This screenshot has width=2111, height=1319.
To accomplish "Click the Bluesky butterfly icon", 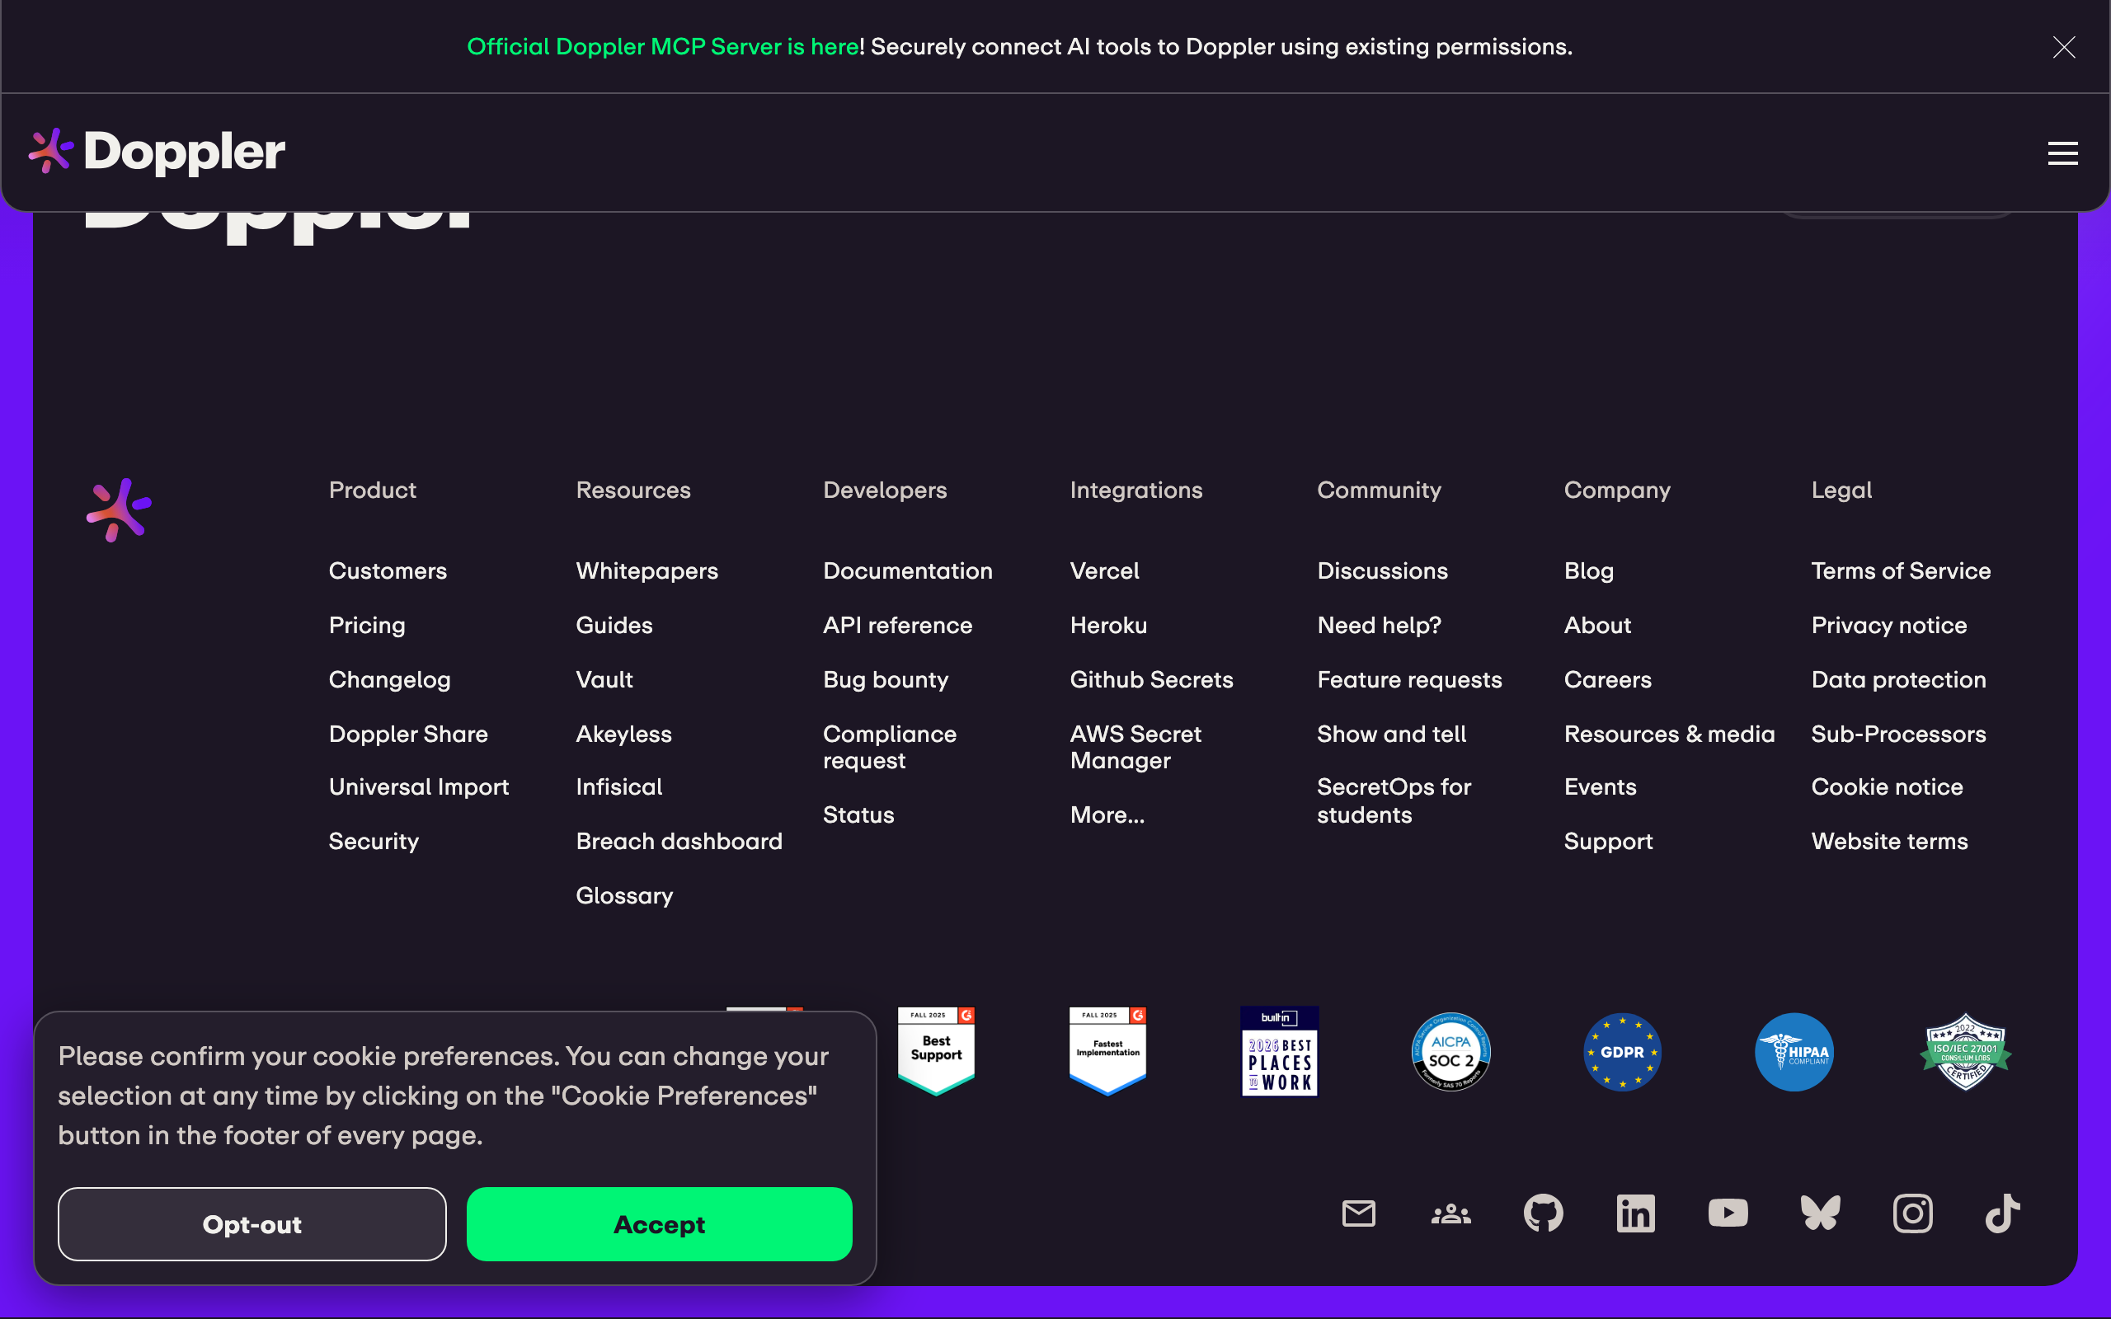I will coord(1821,1213).
